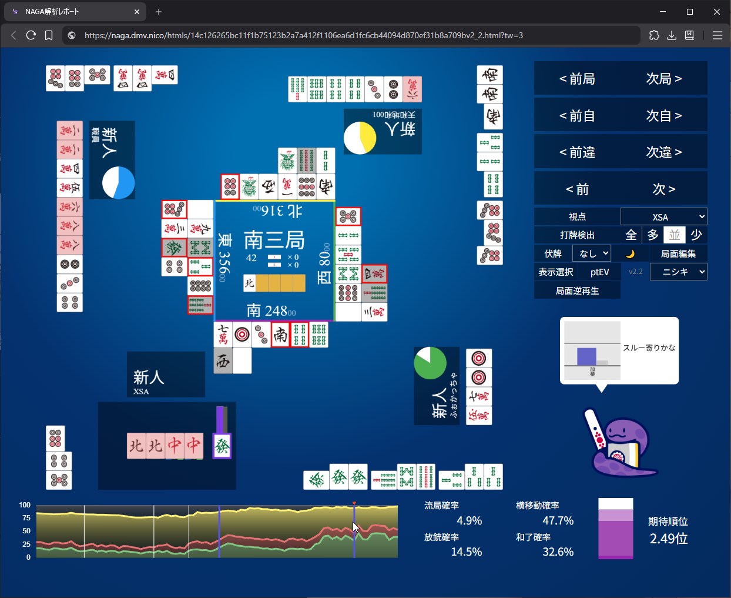Open the 視点 XSA viewpoint dropdown

tap(663, 217)
